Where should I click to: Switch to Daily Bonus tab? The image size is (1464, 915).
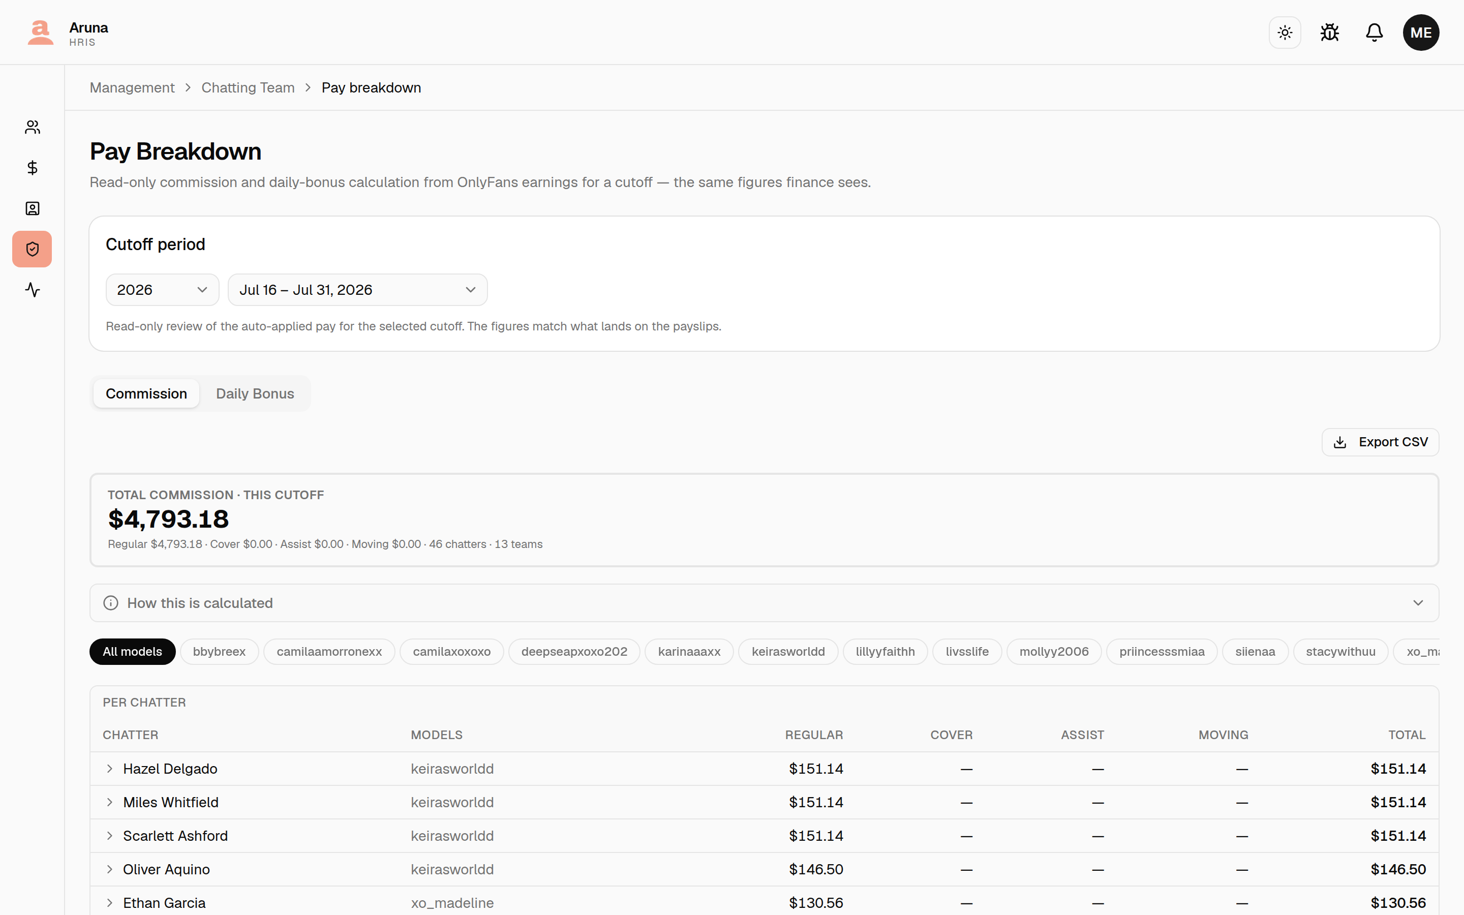255,393
